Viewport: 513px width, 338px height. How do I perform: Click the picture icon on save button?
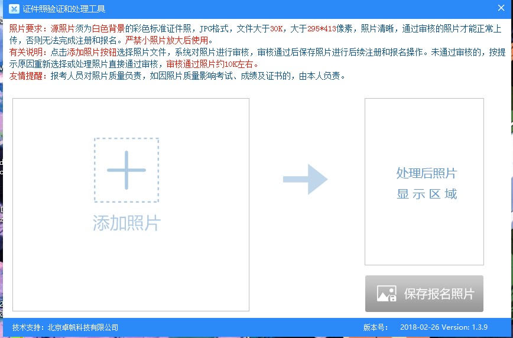click(x=387, y=294)
